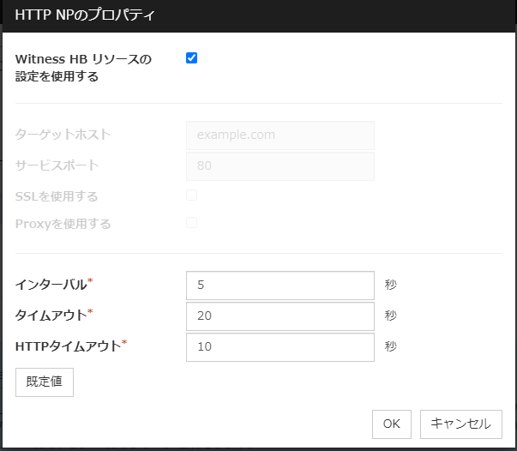Click the サービスポート input field
517x451 pixels.
(x=280, y=165)
